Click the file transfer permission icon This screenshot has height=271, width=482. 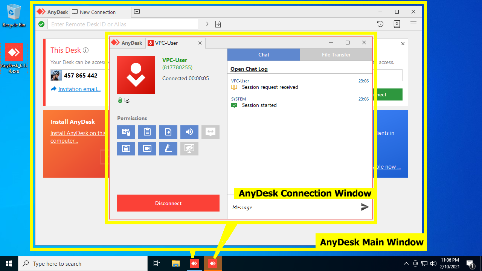[x=168, y=132]
